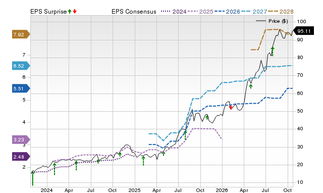
Task: Click the 6.52 EPS value tag
Action: (x=21, y=66)
